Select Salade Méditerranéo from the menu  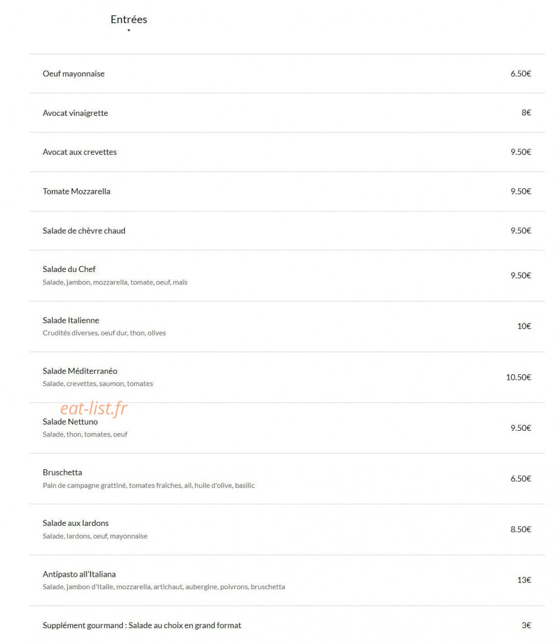pyautogui.click(x=80, y=371)
